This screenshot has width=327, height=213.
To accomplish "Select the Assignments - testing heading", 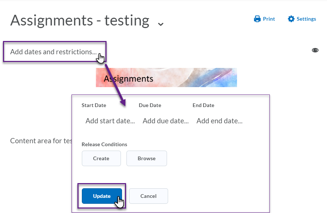I will coord(80,20).
